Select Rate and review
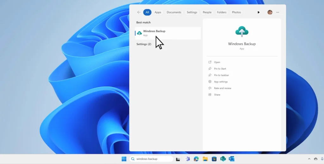This screenshot has height=164, width=324. pyautogui.click(x=222, y=88)
